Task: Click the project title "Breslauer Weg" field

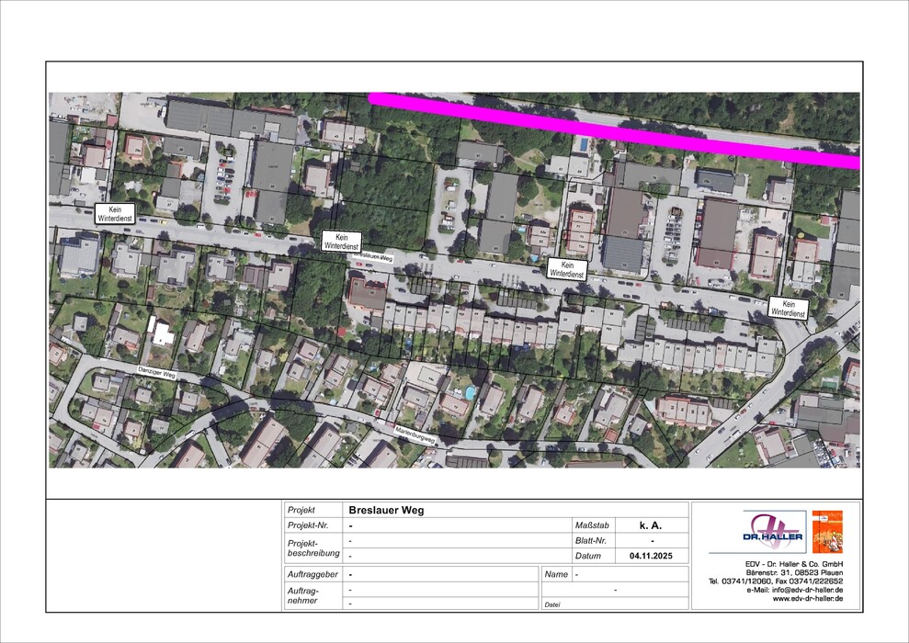Action: (x=385, y=510)
